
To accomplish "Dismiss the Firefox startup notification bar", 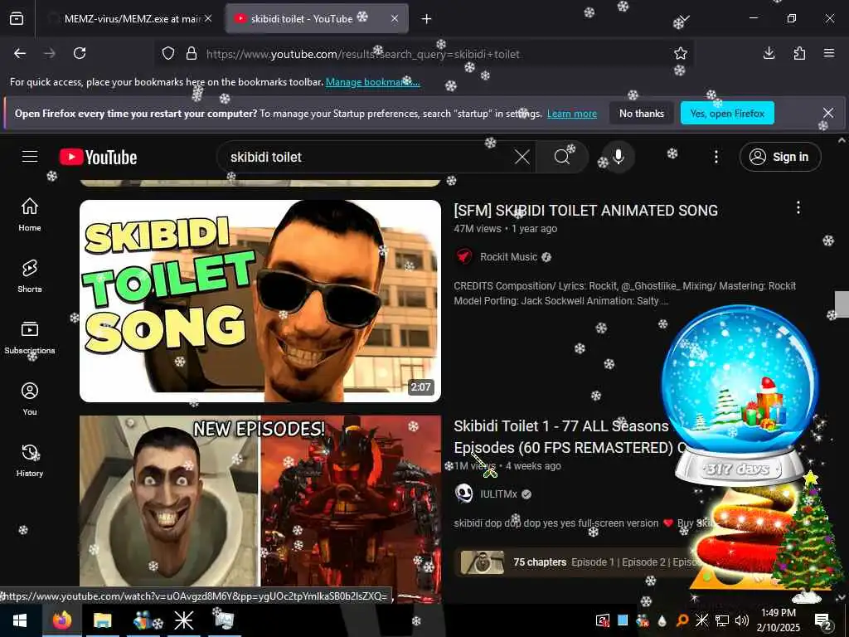I will [828, 113].
